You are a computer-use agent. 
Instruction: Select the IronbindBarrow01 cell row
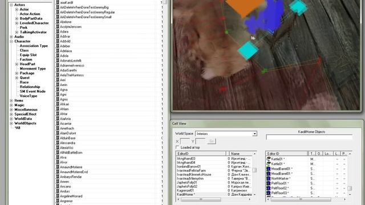pyautogui.click(x=214, y=166)
